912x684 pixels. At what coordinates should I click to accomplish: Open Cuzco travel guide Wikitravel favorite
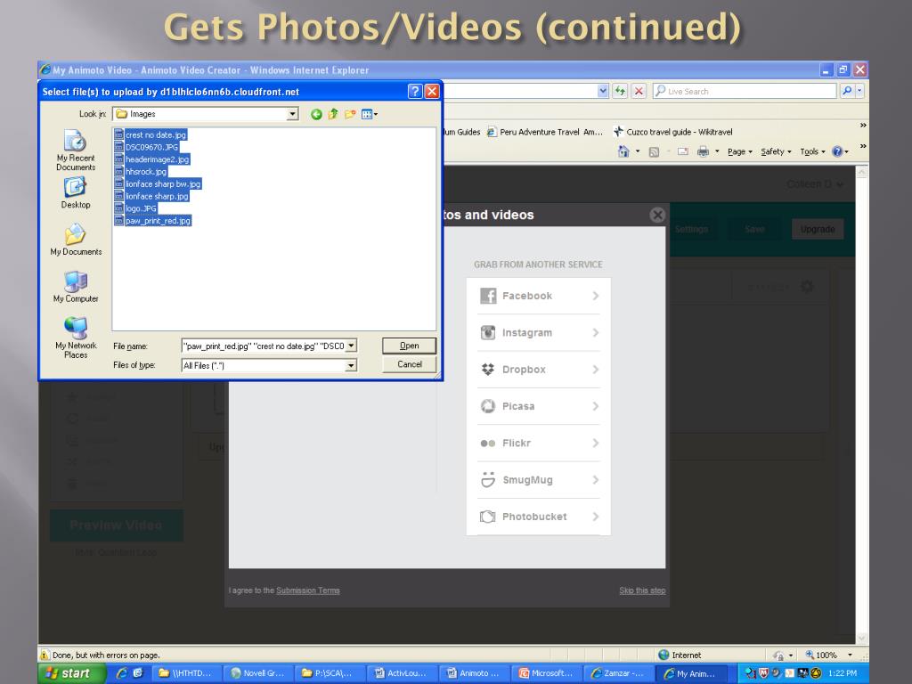pyautogui.click(x=673, y=132)
